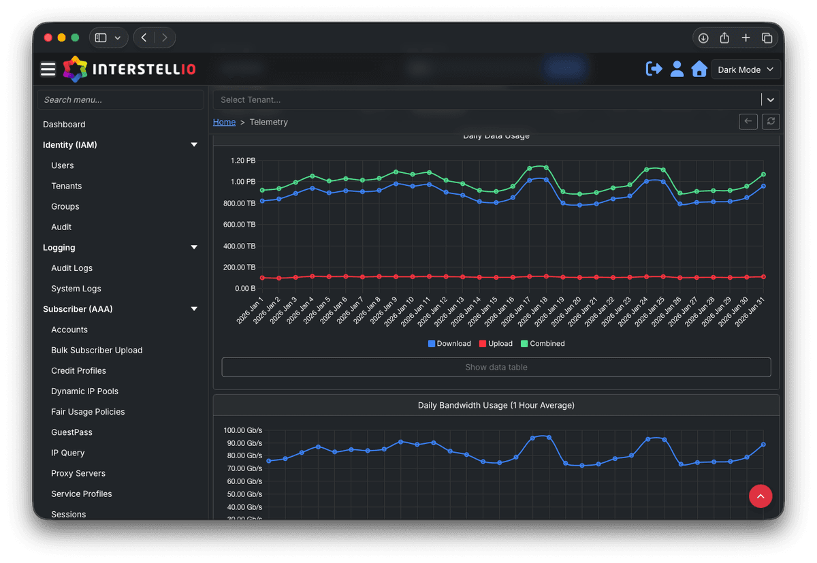
Task: Open the Dark Mode theme dropdown
Action: [746, 69]
